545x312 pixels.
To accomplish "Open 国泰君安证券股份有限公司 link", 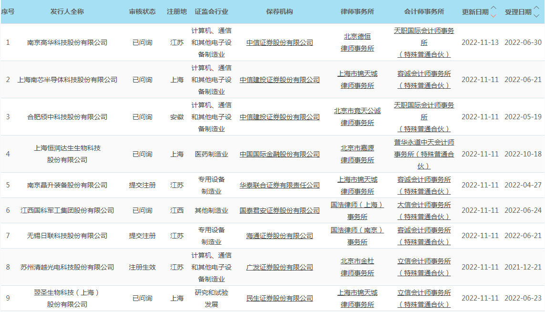I will point(279,210).
